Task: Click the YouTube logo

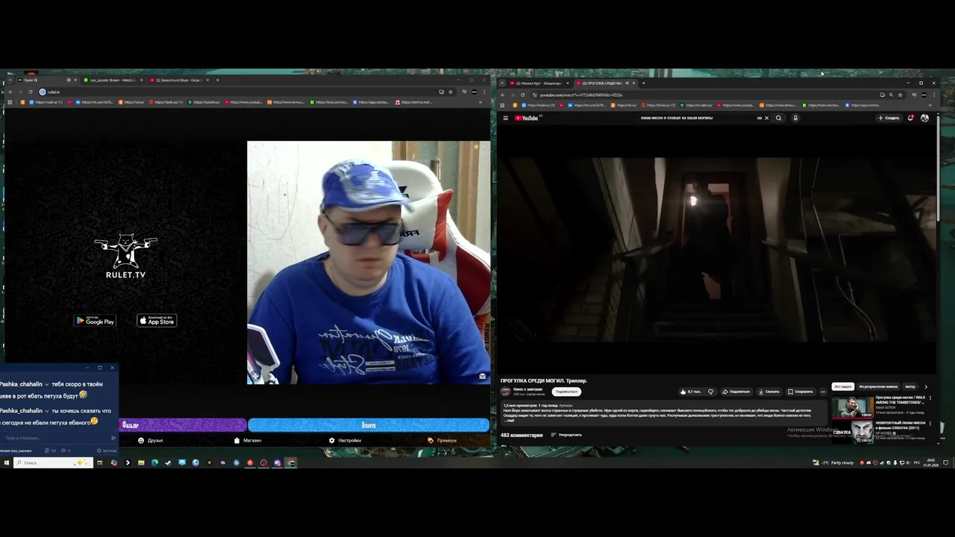Action: point(527,118)
